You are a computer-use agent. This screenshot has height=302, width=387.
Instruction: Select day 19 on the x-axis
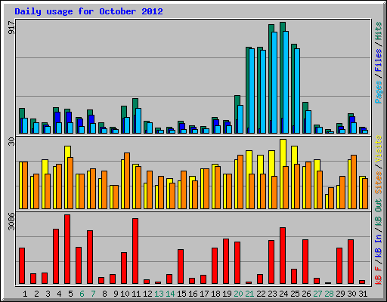coord(227,294)
